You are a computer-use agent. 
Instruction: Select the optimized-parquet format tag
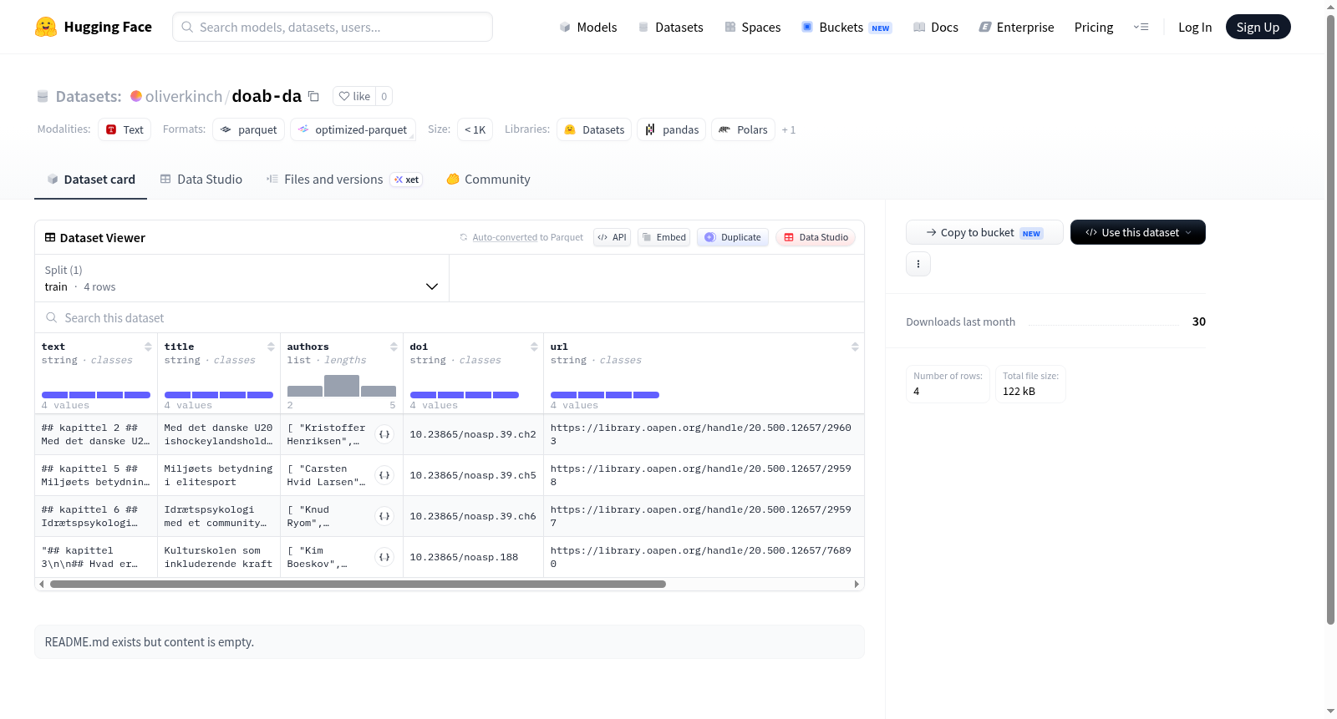tap(353, 129)
